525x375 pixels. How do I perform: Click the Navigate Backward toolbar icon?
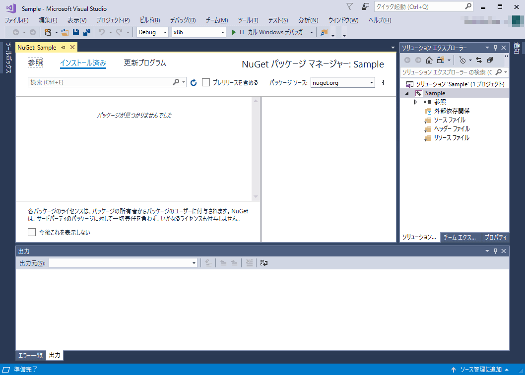(x=16, y=32)
